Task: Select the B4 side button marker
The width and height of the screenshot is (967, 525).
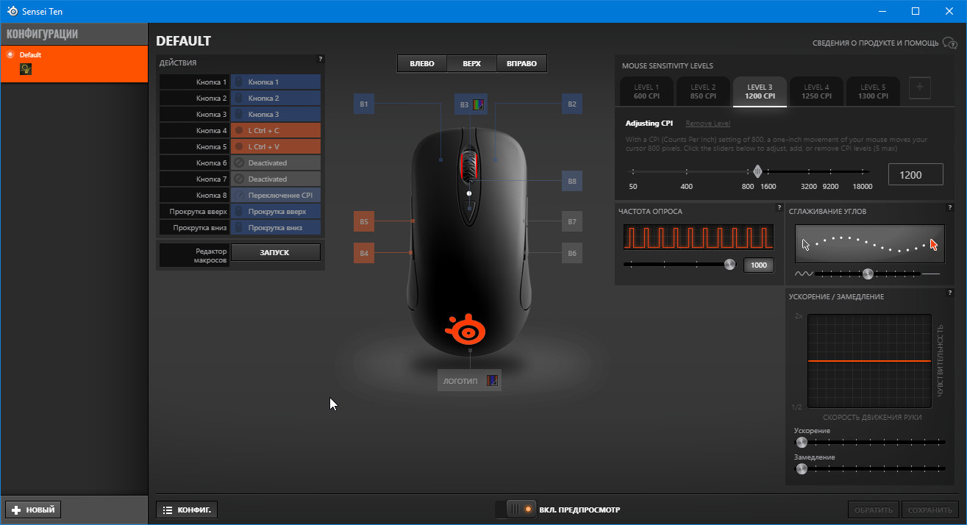Action: click(364, 253)
